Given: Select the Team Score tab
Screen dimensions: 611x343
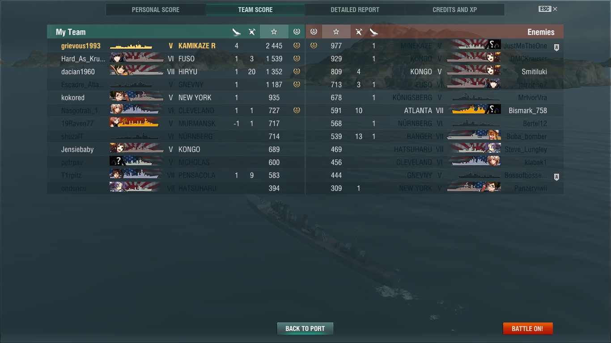Looking at the screenshot, I should tap(255, 9).
